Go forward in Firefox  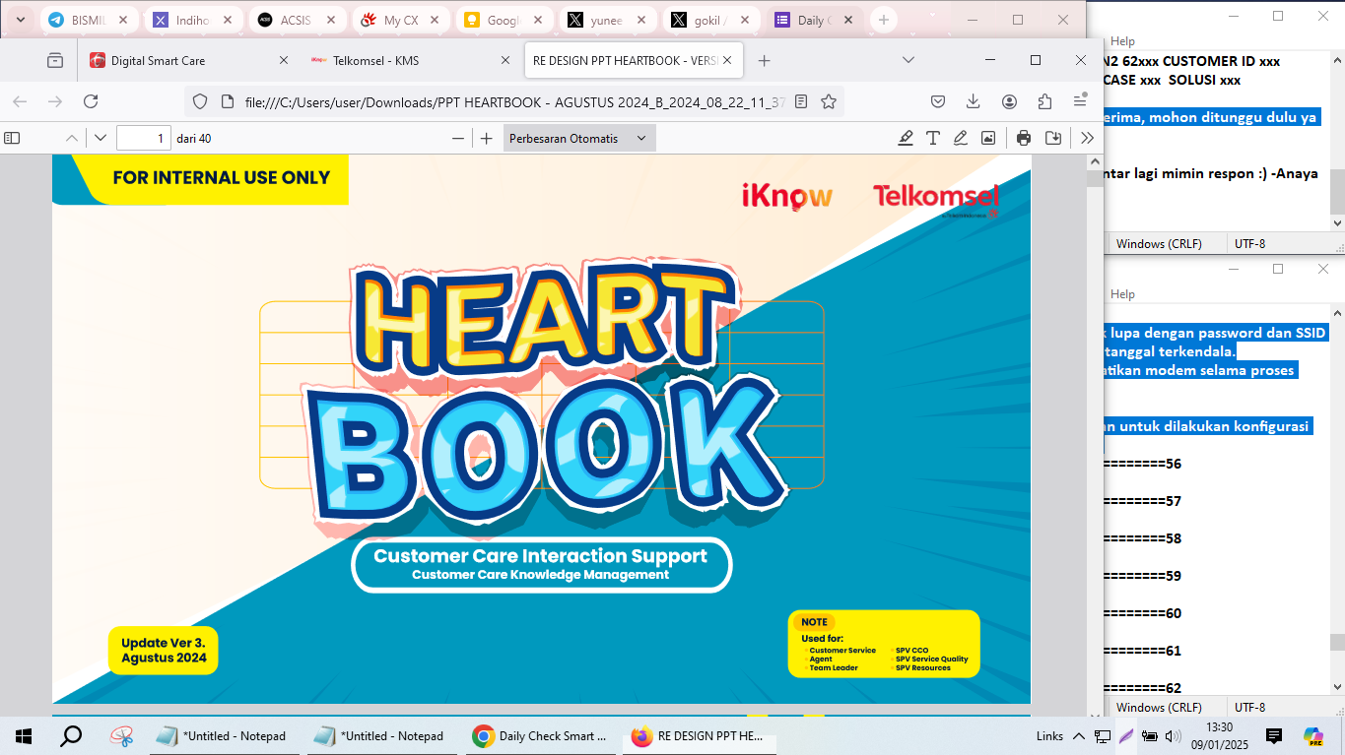point(55,101)
